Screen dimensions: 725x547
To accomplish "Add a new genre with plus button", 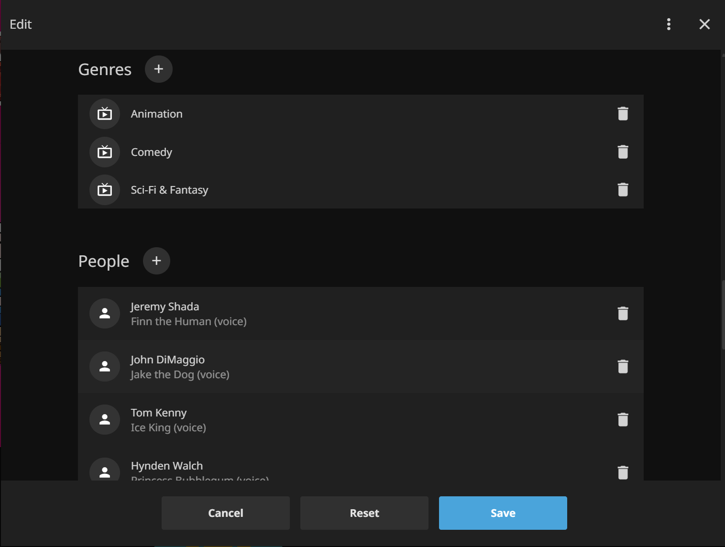I will point(158,69).
